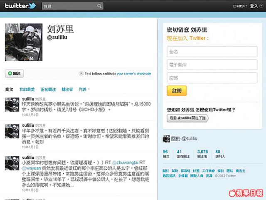Image resolution: width=266 pixels, height=200 pixels.
Task: Click small avatar beside 關於 @suliliu
Action: point(166,139)
